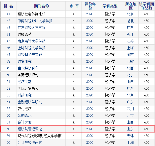Image resolution: width=155 pixels, height=146 pixels.
Task: Click the 山东 region in row 58
Action: 130,129
